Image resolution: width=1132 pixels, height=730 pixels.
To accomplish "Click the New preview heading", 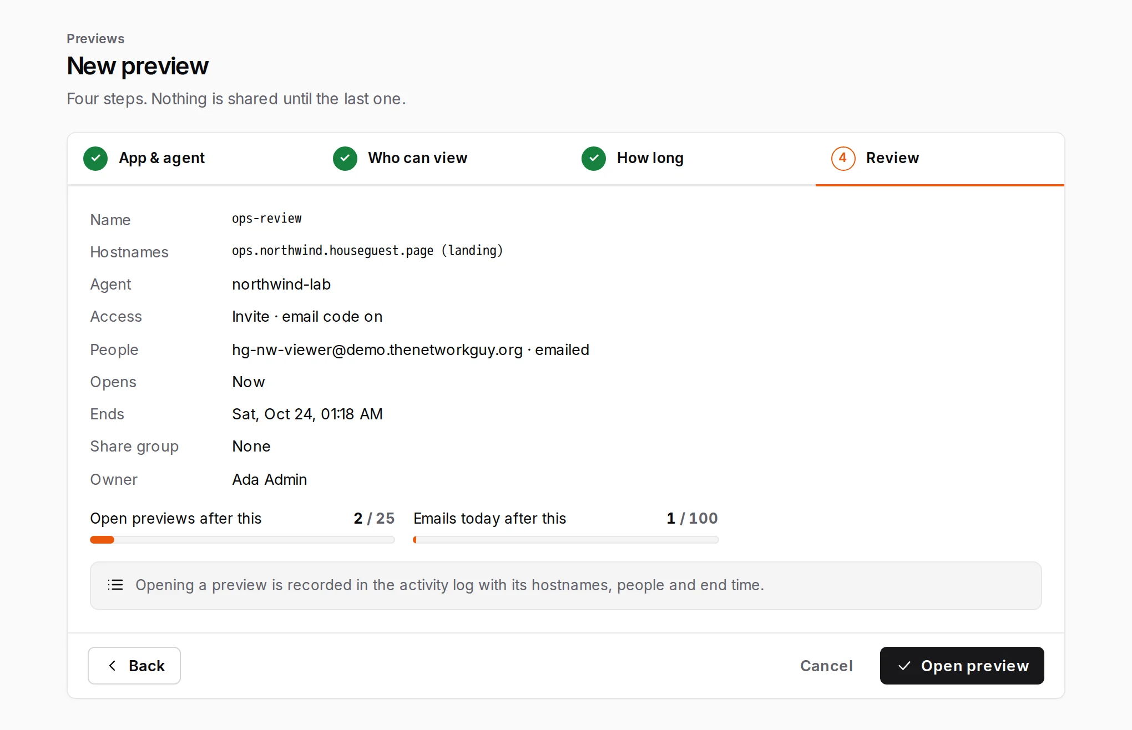I will (138, 66).
